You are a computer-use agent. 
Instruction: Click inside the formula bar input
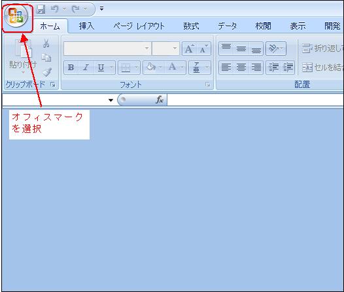pyautogui.click(x=255, y=100)
